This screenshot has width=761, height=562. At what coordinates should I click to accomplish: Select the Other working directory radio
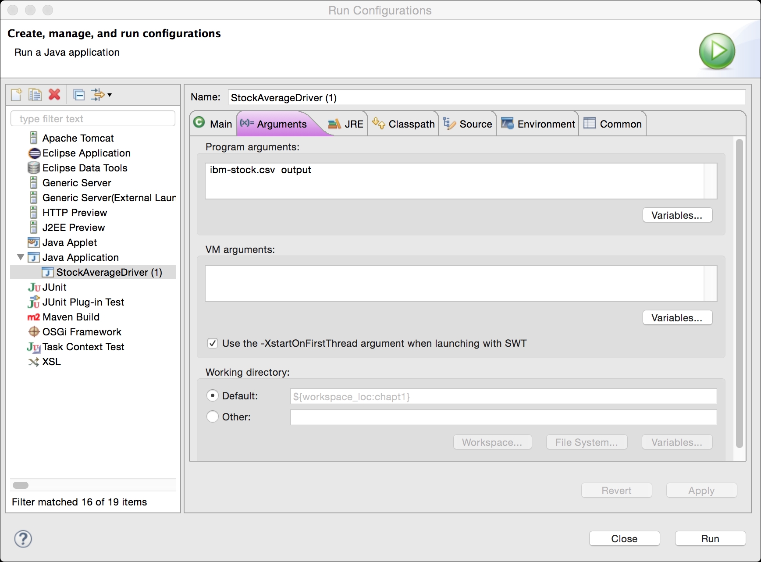[x=213, y=416]
